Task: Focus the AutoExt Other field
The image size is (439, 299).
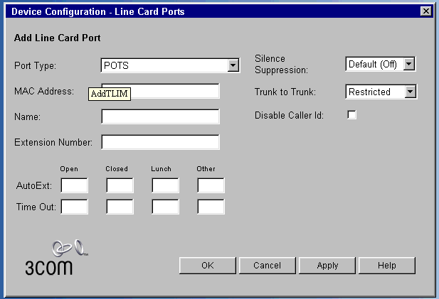Action: point(211,185)
